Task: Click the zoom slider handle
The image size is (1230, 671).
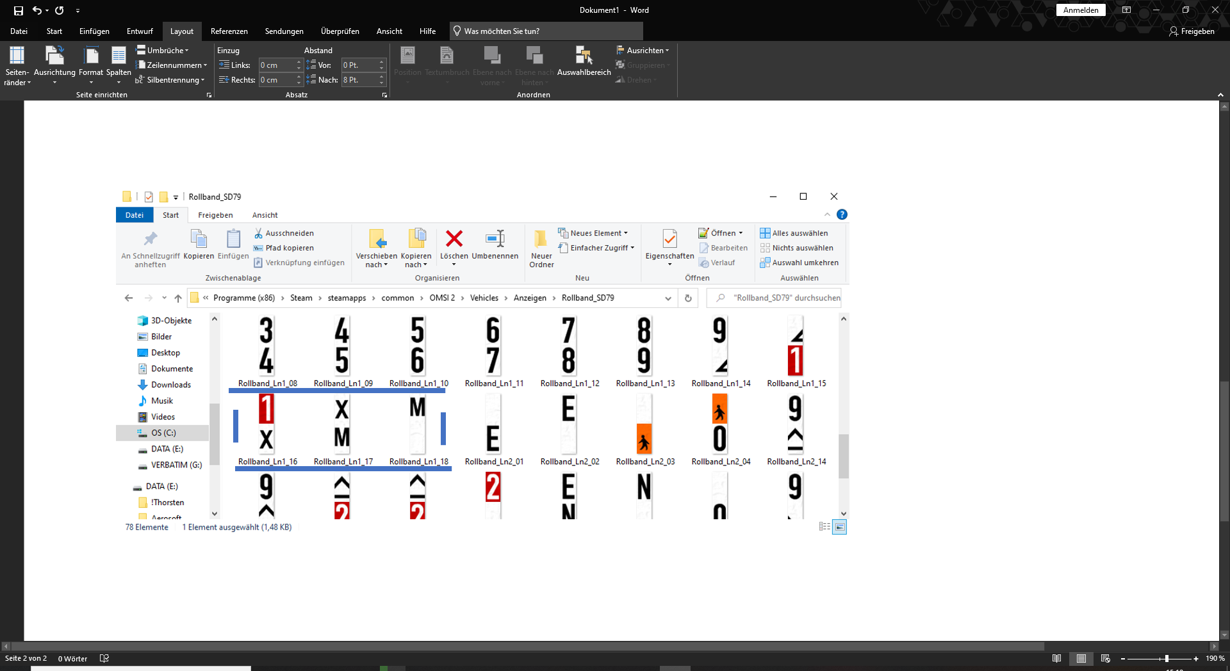Action: [1167, 658]
